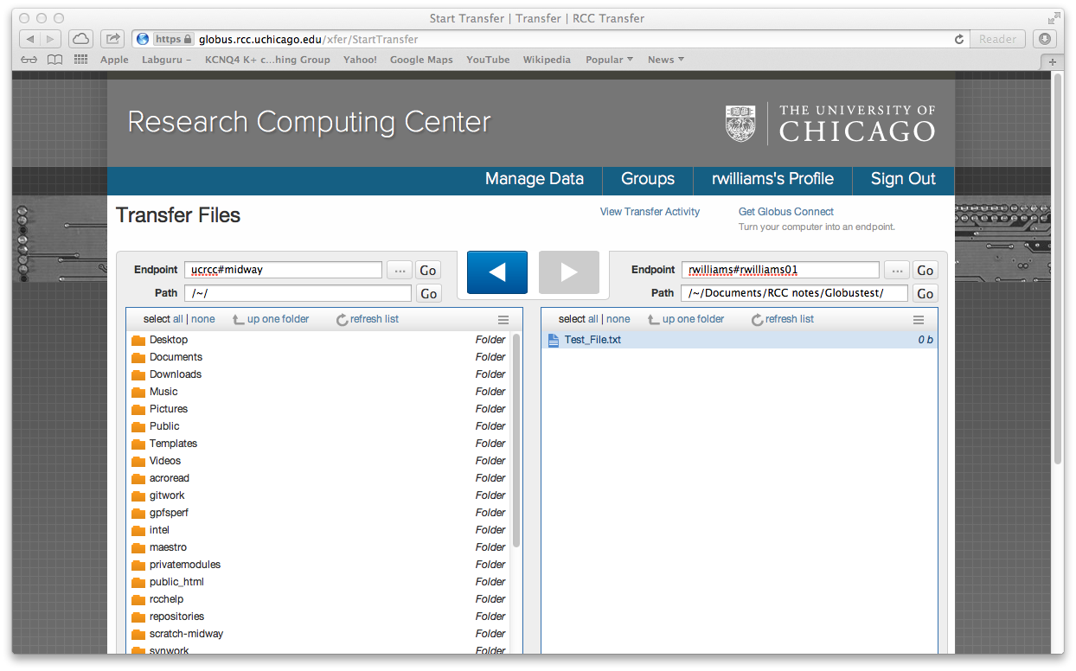Click the left file list scrollbar
This screenshot has width=1076, height=671.
pyautogui.click(x=516, y=441)
